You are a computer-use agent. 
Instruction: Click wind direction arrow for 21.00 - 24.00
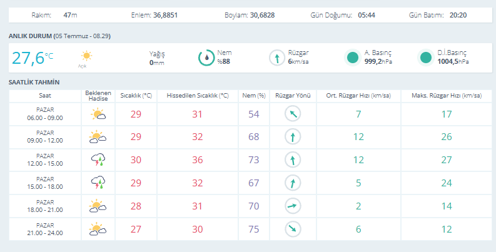tap(293, 229)
